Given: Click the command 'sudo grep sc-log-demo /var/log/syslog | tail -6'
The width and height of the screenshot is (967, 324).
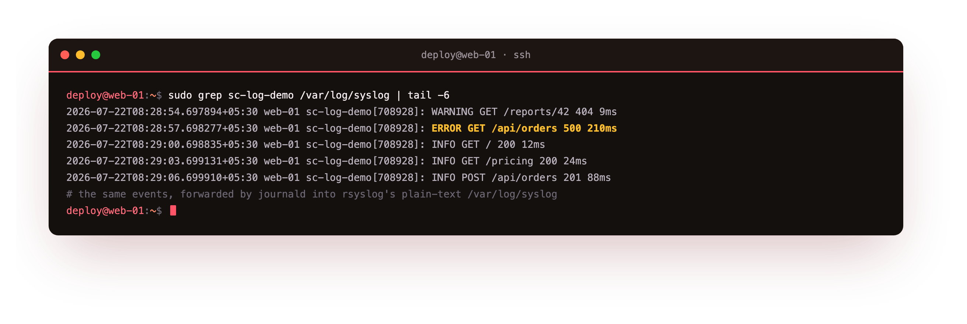Looking at the screenshot, I should click(x=309, y=96).
